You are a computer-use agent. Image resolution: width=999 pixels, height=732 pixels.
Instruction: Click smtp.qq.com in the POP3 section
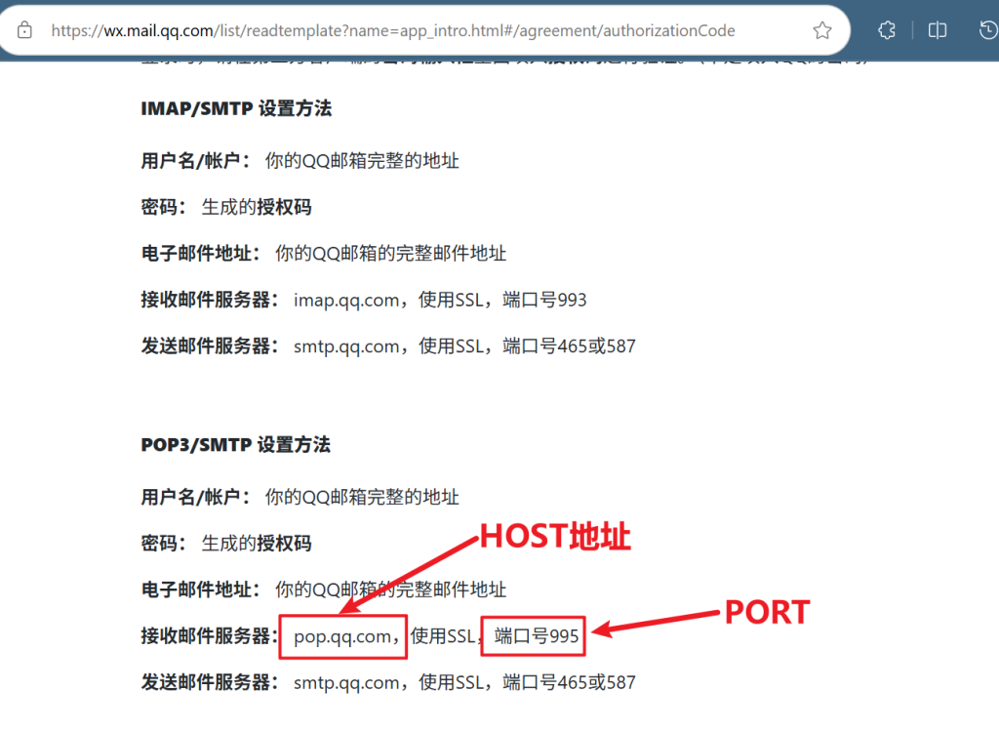coord(346,682)
